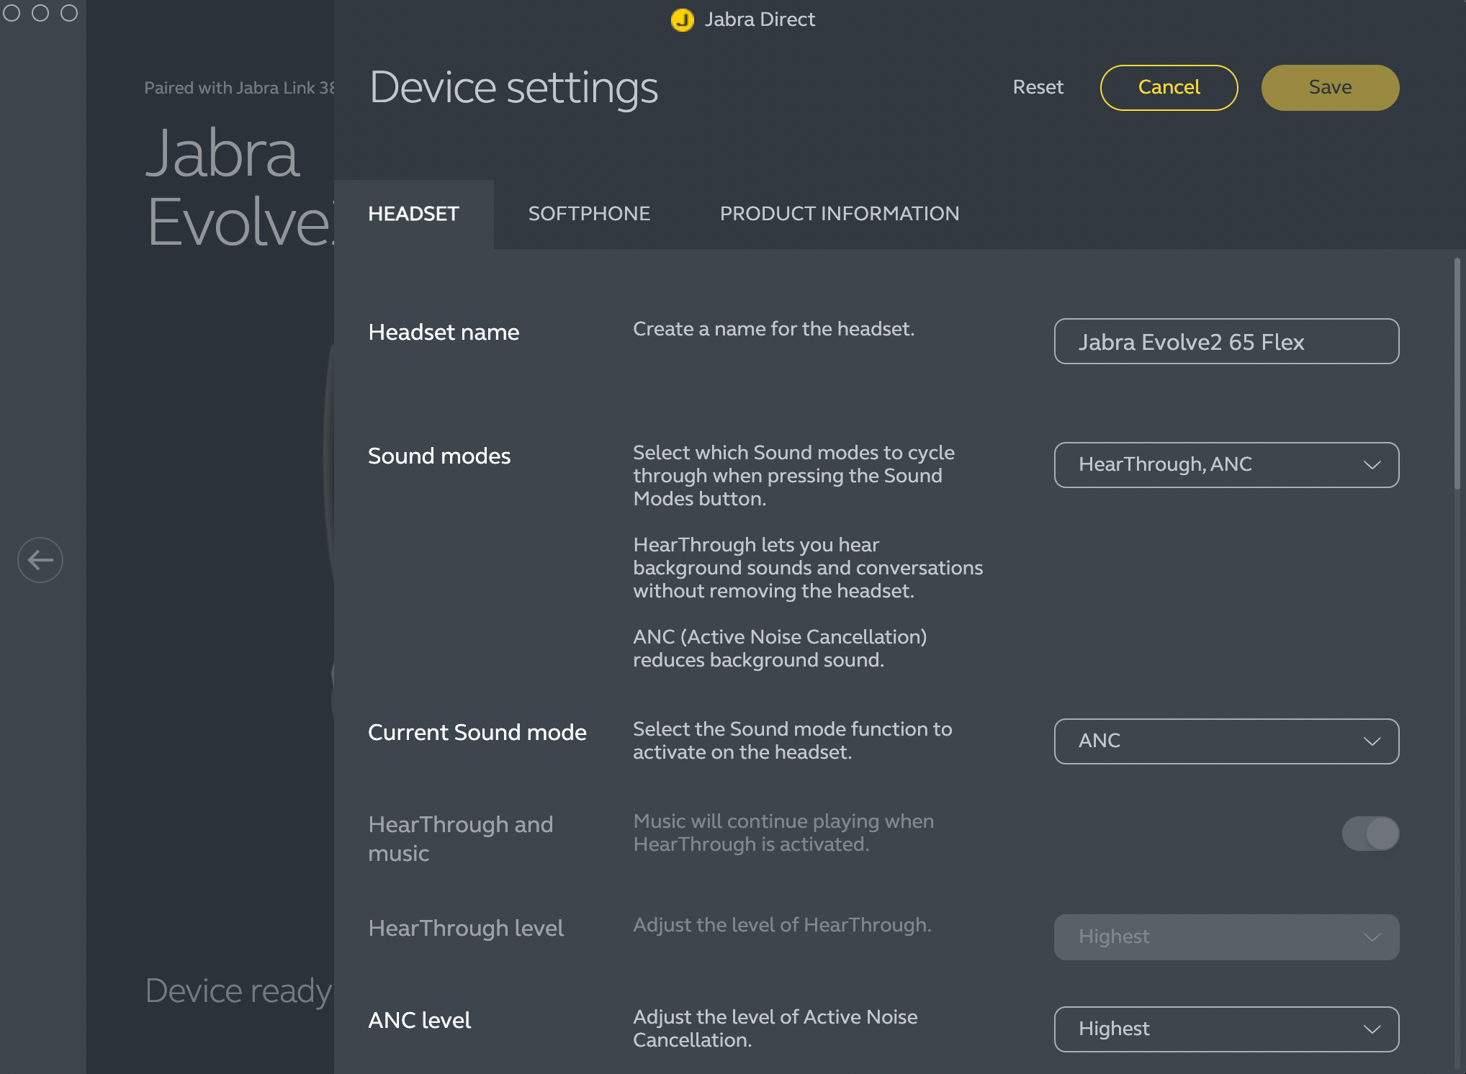The width and height of the screenshot is (1466, 1074).
Task: Click the 'Adjust the level of HearThrough.' text
Action: [x=782, y=925]
